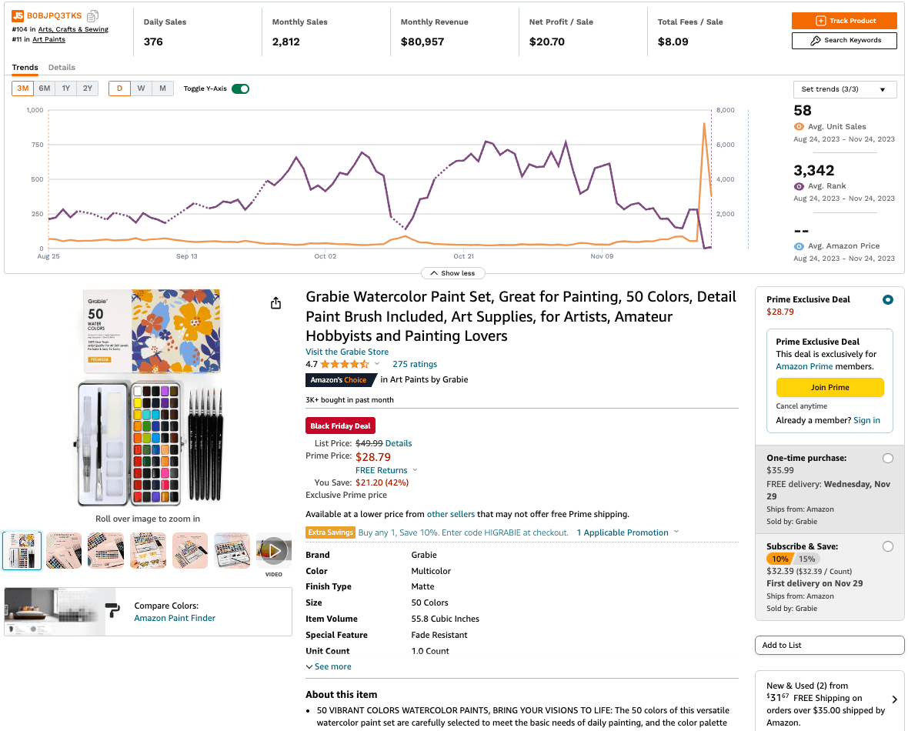Select the 6M time range

(45, 88)
